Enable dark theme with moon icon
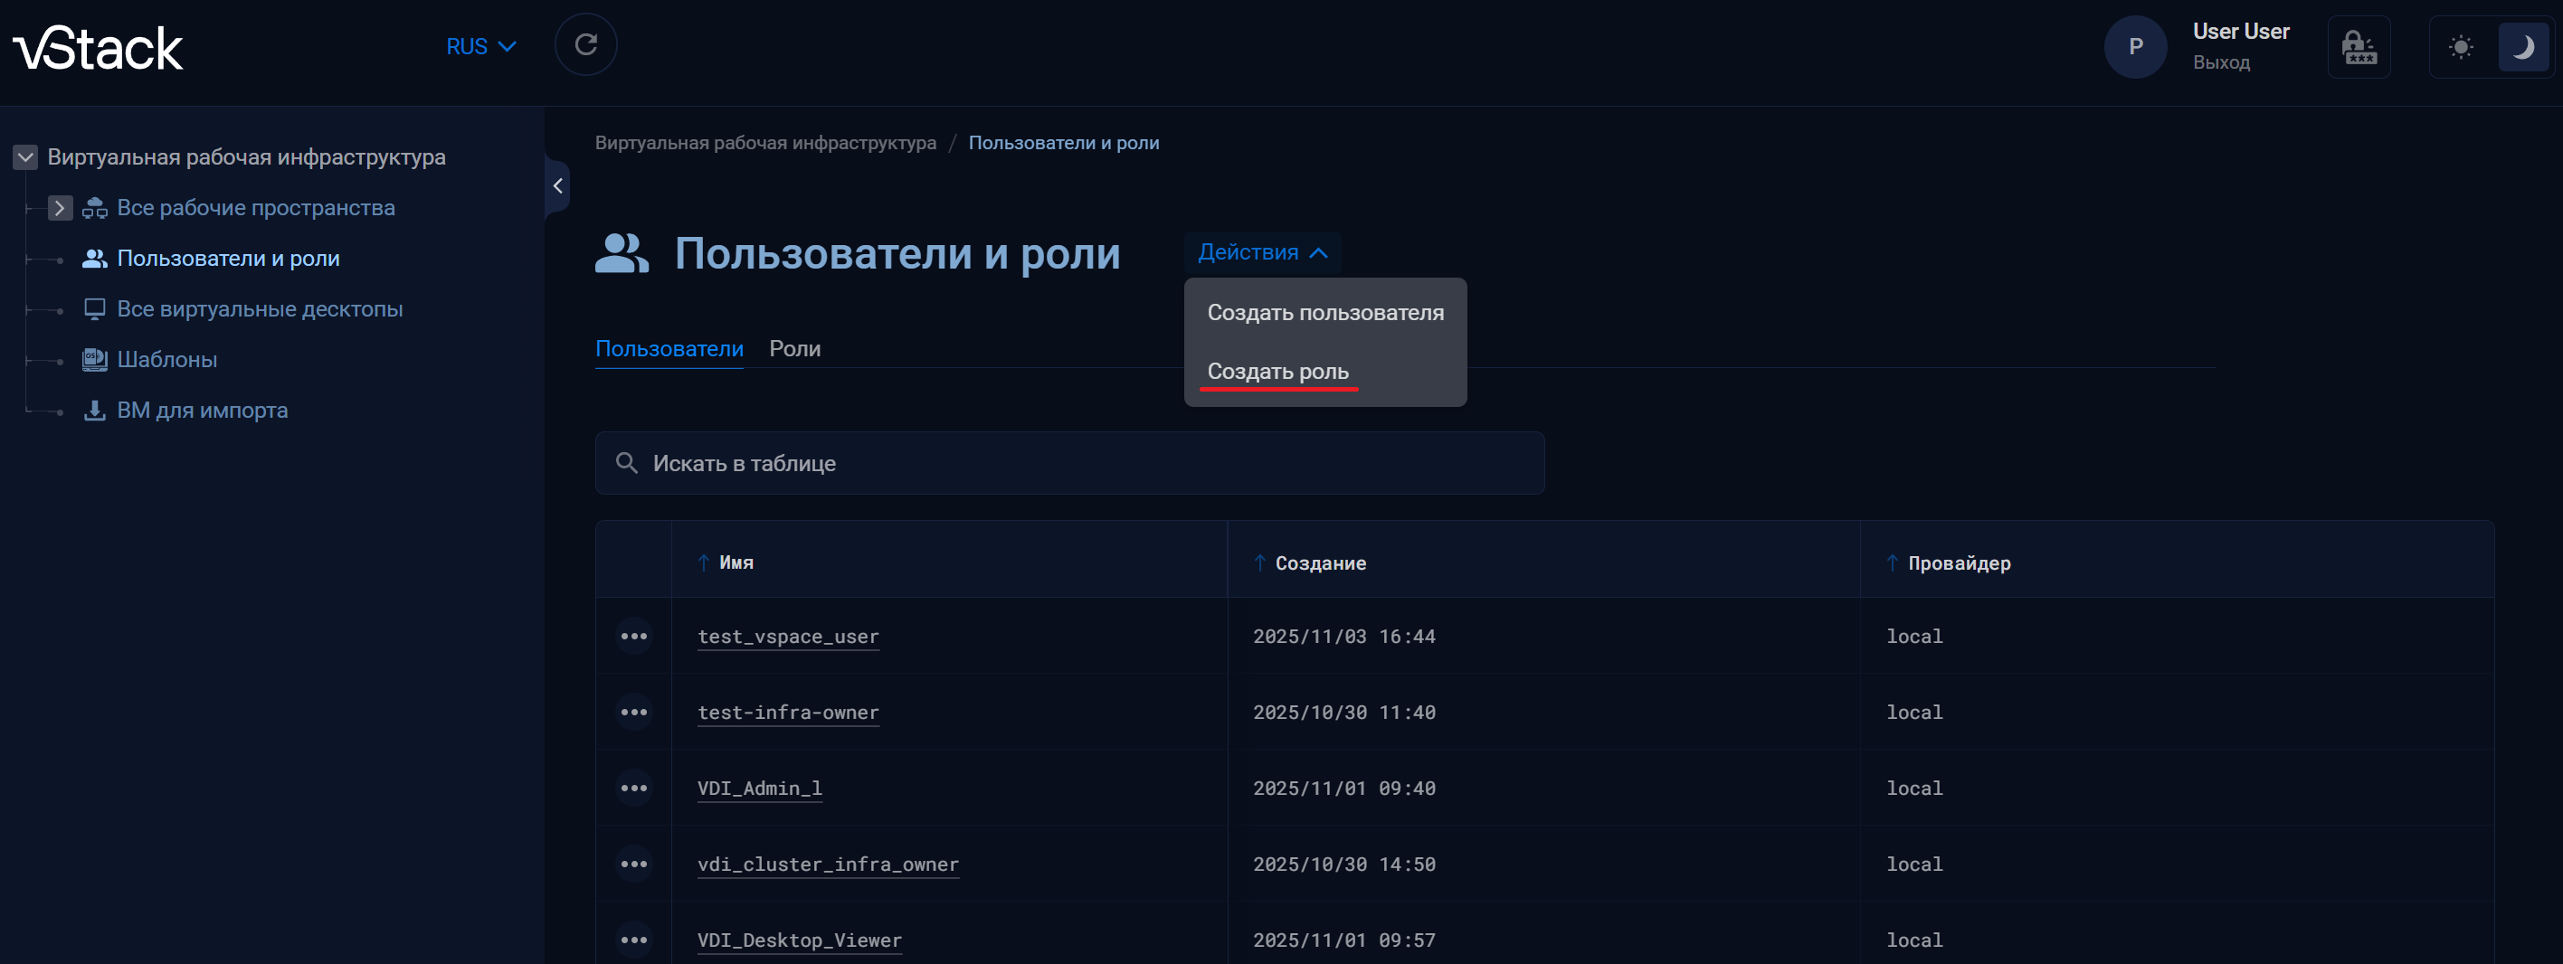The image size is (2563, 964). click(2522, 47)
